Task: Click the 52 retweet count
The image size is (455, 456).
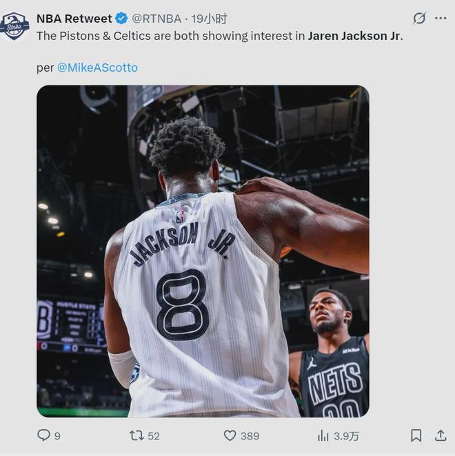Action: (154, 436)
